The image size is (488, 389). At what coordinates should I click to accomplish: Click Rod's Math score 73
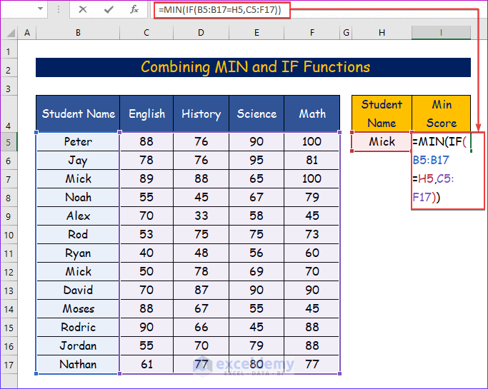click(312, 234)
